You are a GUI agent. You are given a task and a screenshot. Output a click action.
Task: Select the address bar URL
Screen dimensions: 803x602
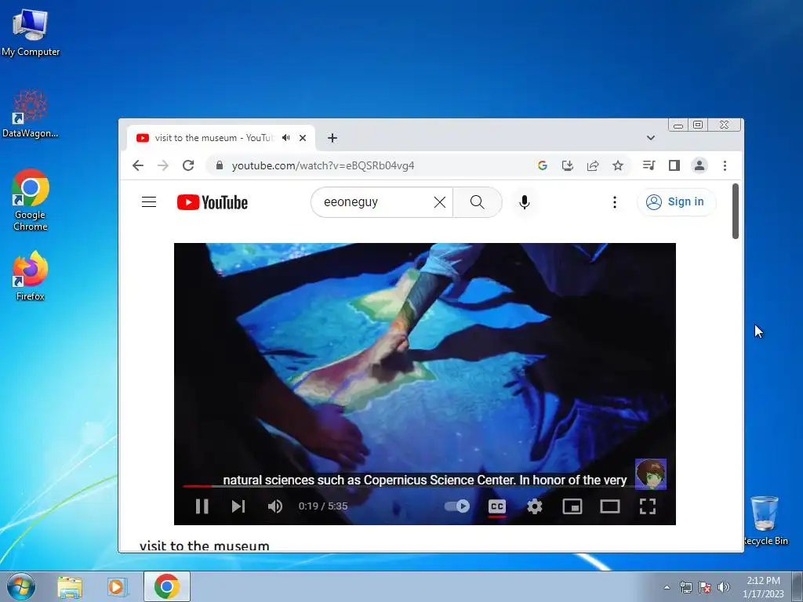[322, 165]
